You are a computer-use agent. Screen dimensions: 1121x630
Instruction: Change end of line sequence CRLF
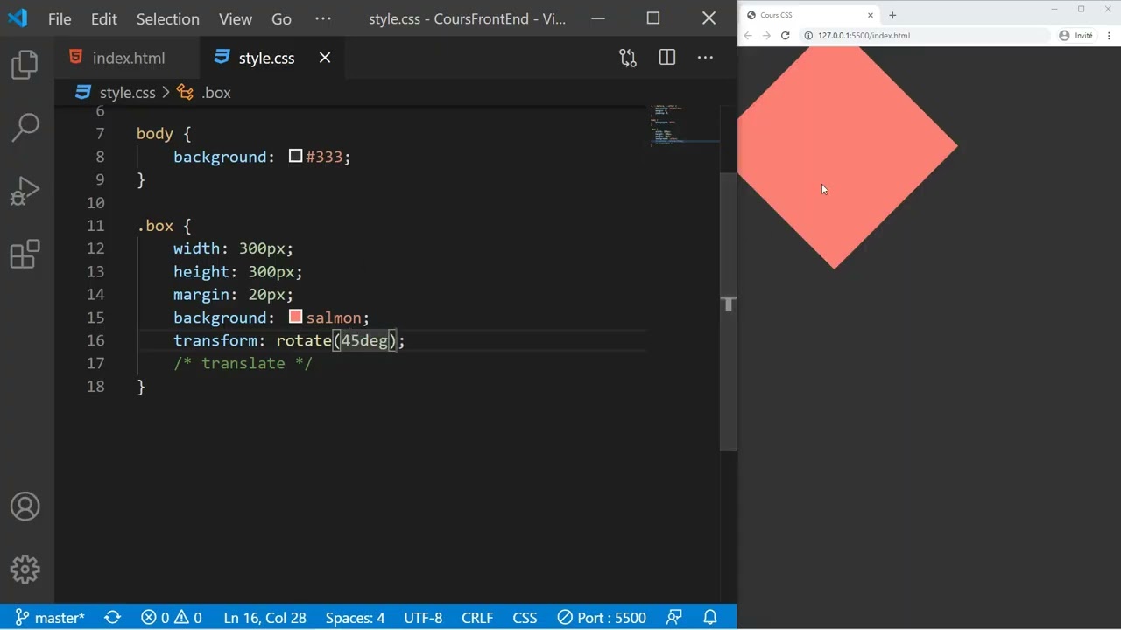[477, 618]
